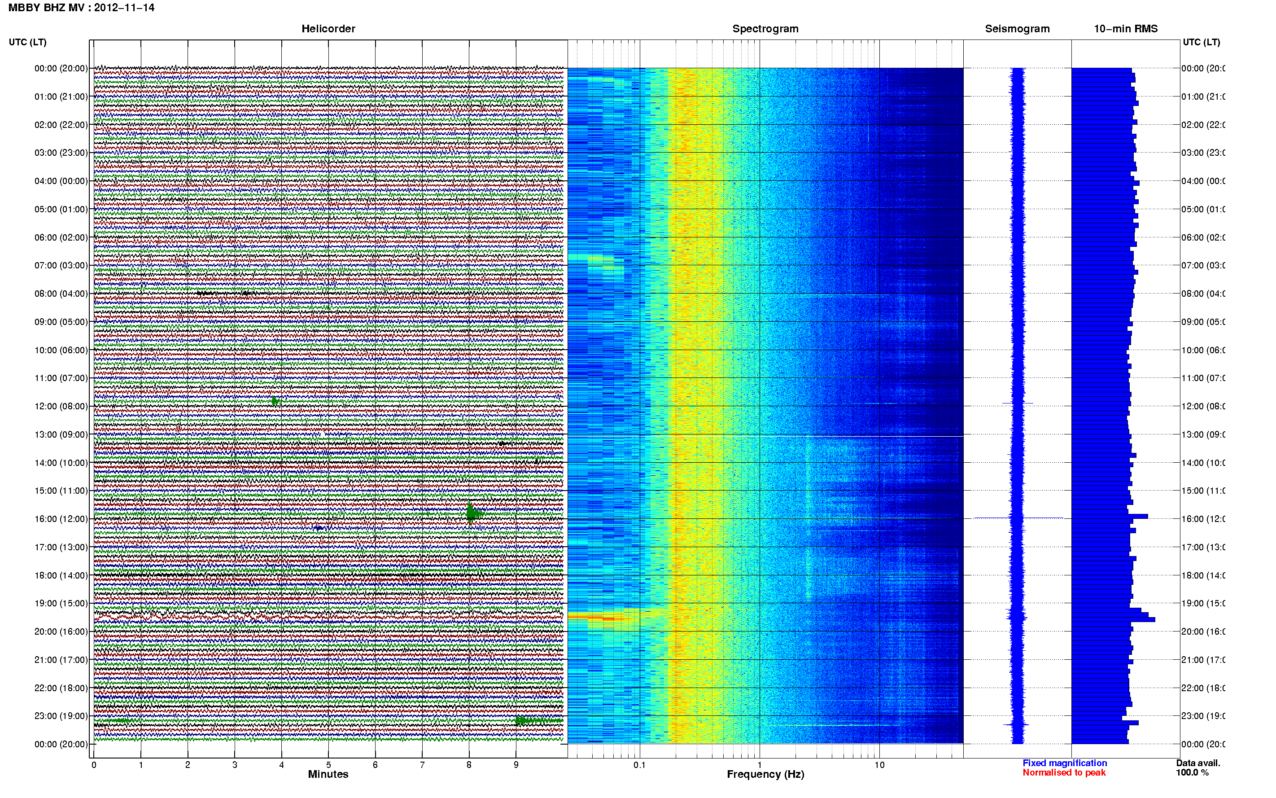Select the 'Seismogram' panel heading
The height and width of the screenshot is (798, 1276).
pos(1017,29)
